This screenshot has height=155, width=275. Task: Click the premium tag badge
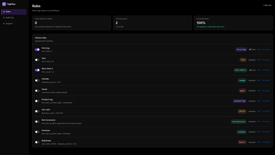[242, 132]
